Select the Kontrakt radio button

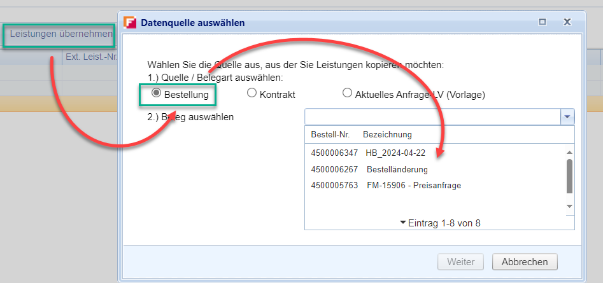point(252,93)
